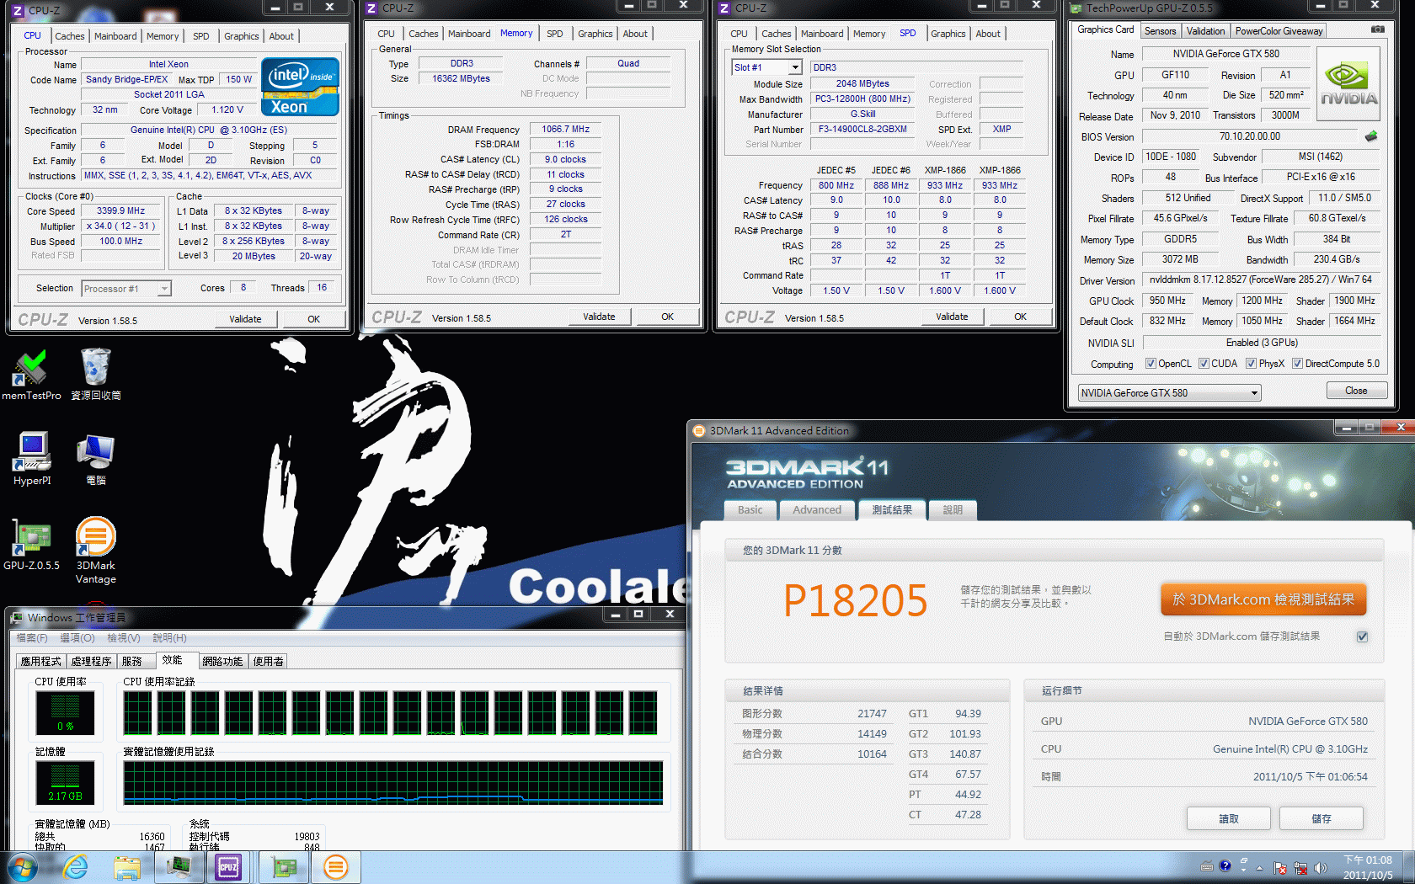Open the memTestPro desktop shortcut

click(x=31, y=375)
